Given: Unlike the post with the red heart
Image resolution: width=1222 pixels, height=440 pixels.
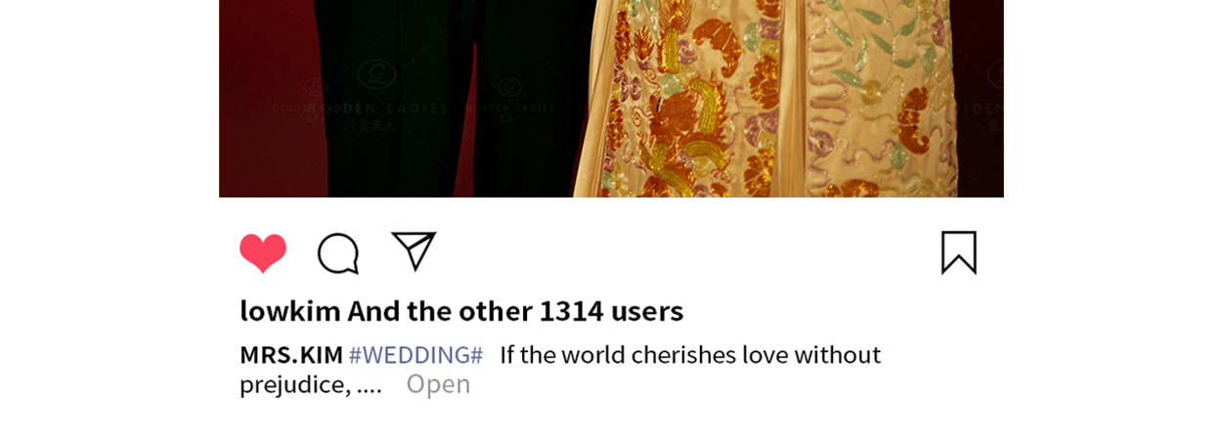Looking at the screenshot, I should click(263, 253).
